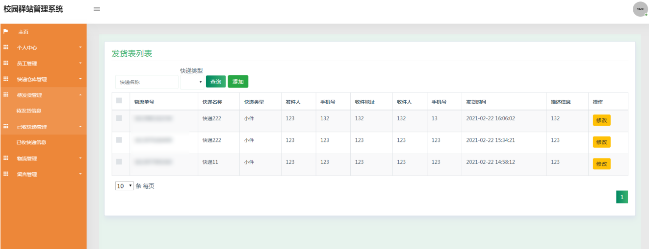Expand the 物流管理 chevron
The width and height of the screenshot is (649, 249).
[x=80, y=158]
